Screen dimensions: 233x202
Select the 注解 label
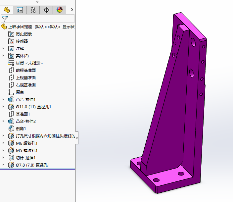click(20, 49)
